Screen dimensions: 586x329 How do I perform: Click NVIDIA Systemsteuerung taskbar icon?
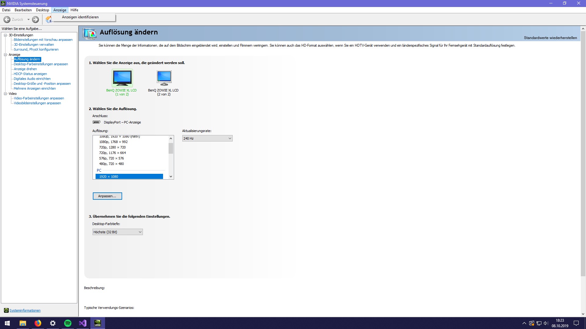(x=97, y=323)
